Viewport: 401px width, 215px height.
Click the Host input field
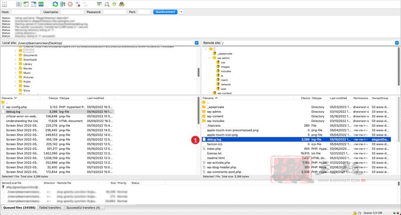[x=25, y=12]
